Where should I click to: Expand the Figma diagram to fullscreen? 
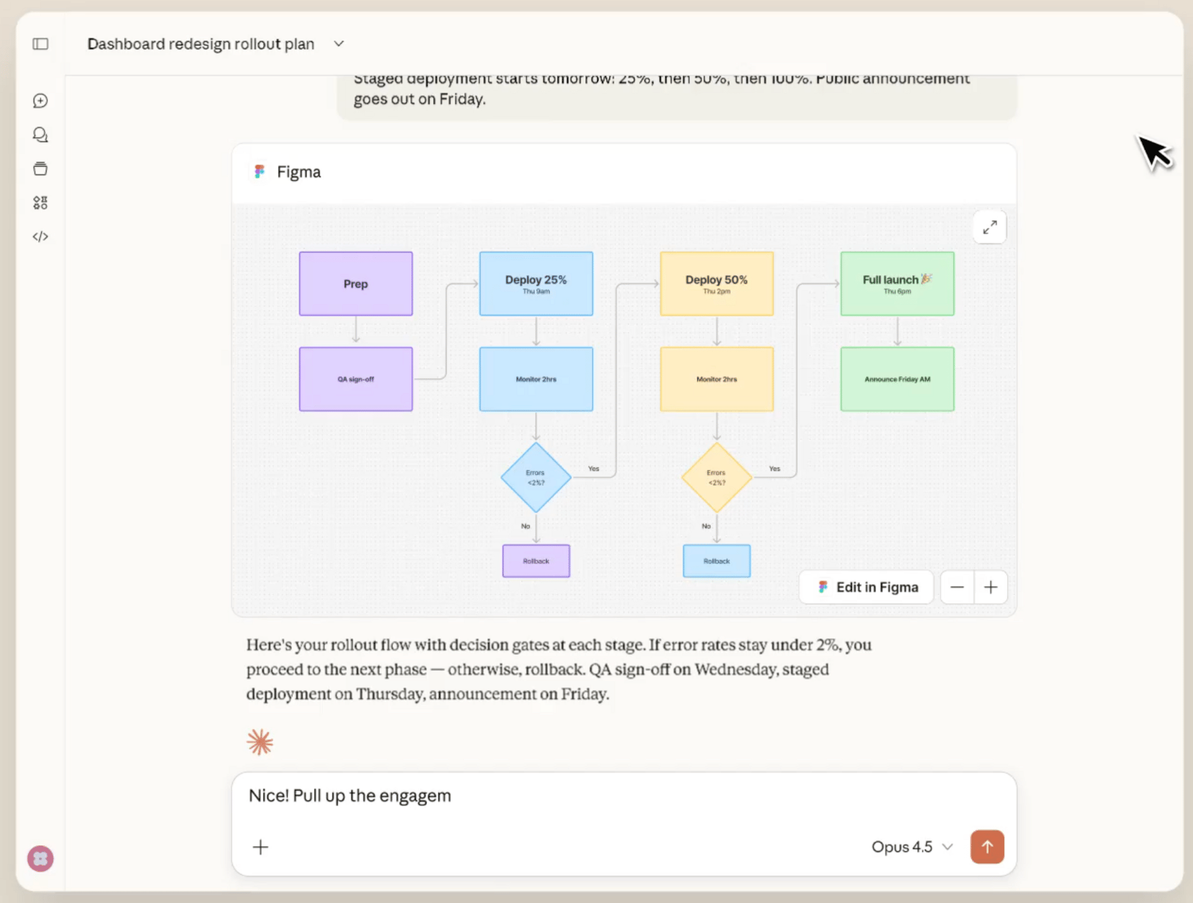990,227
